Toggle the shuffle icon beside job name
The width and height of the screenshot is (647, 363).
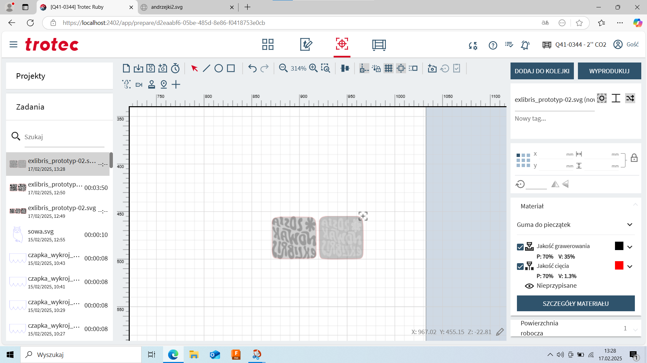[630, 98]
